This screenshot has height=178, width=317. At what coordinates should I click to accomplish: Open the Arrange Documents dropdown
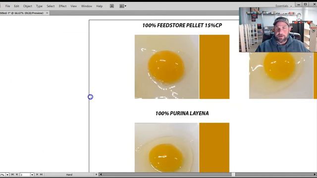(123, 6)
